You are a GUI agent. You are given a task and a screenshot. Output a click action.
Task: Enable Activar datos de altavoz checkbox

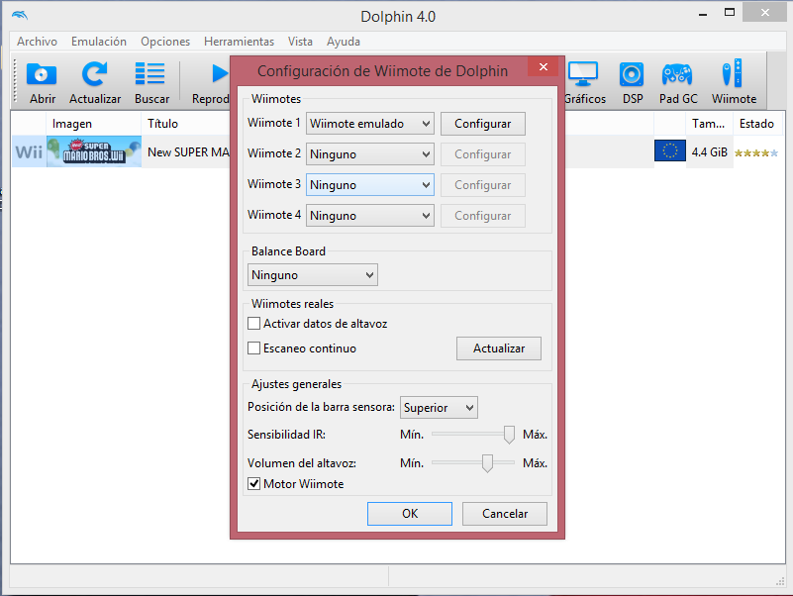(253, 324)
